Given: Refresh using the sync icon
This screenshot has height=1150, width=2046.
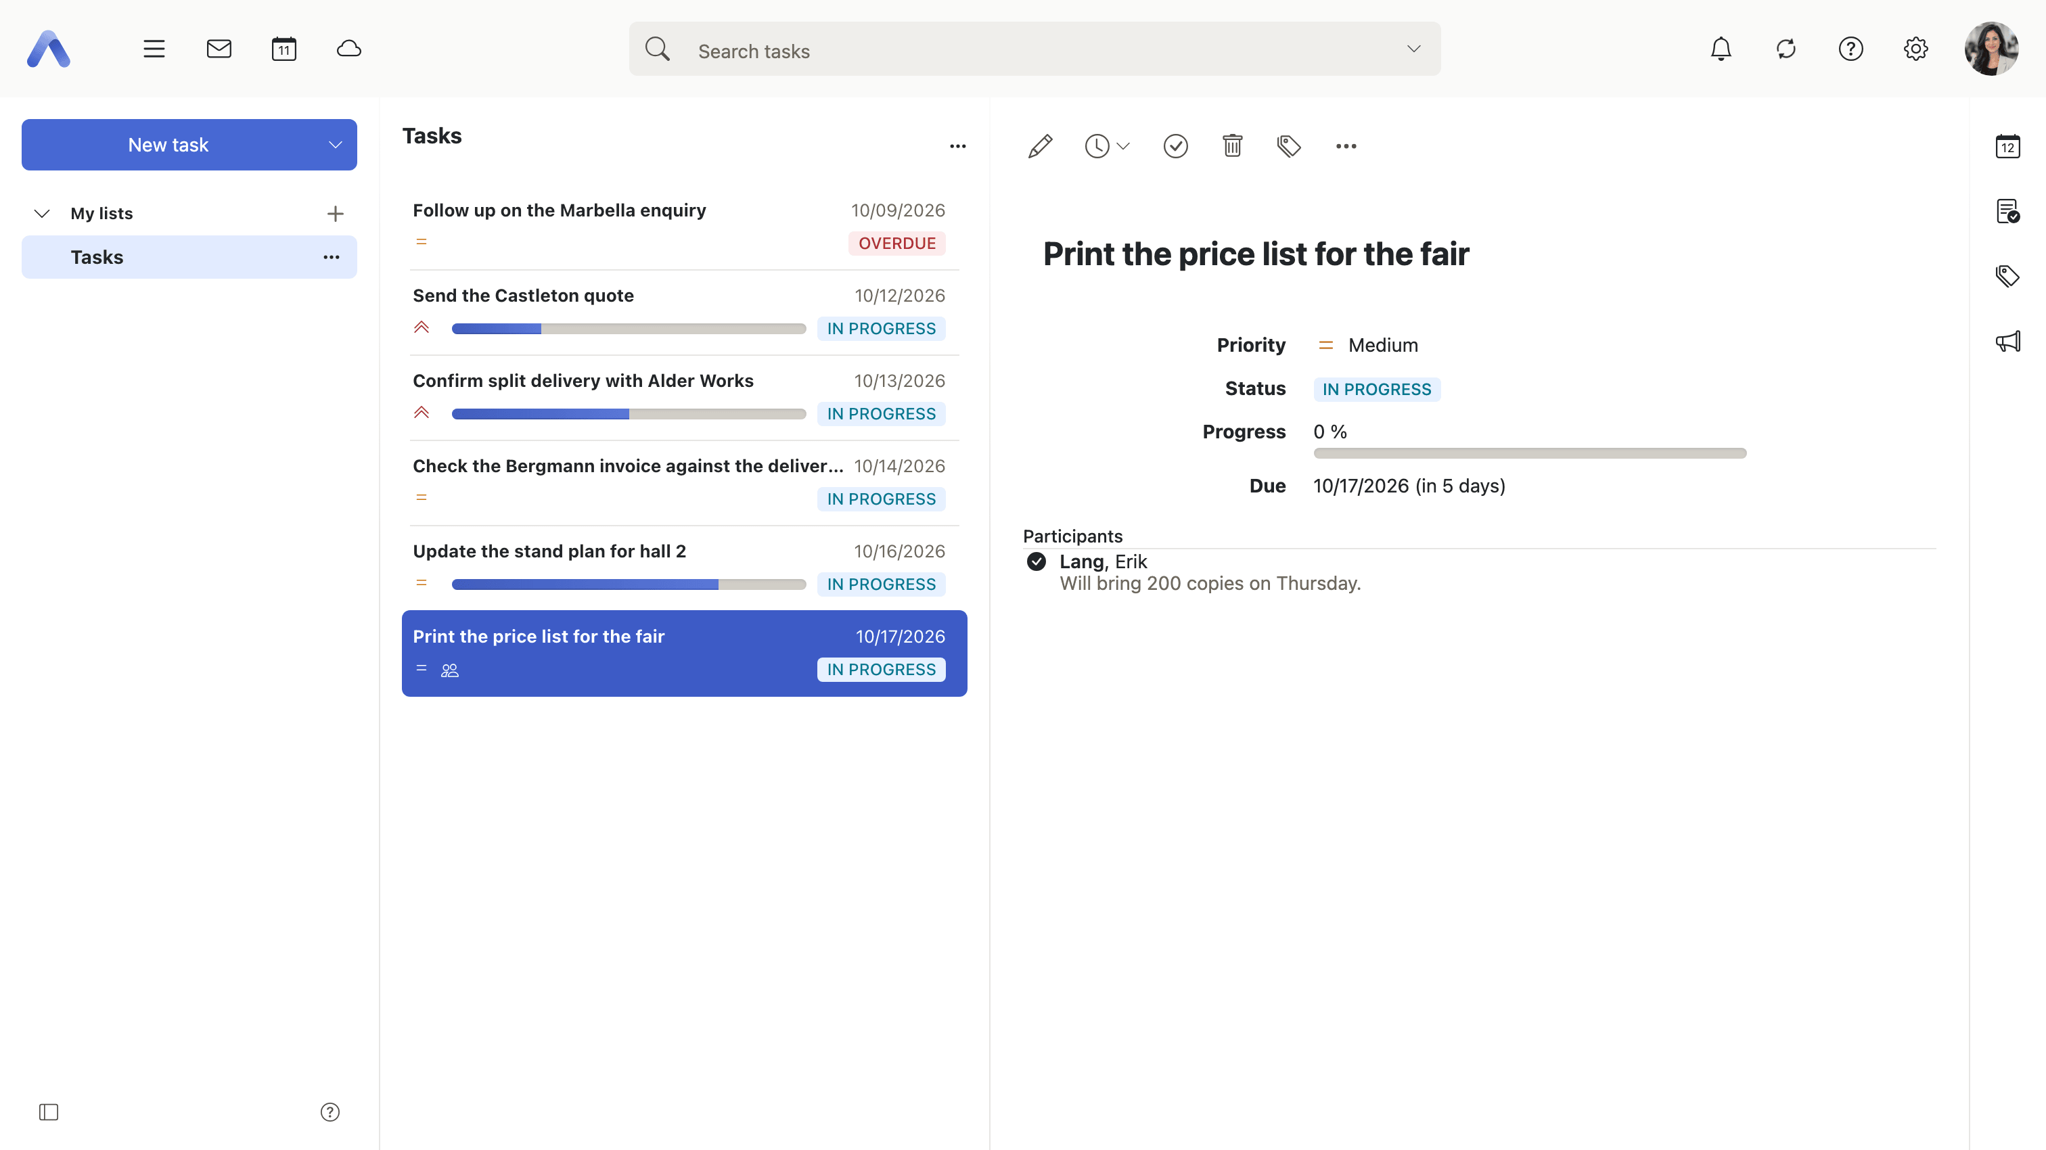Looking at the screenshot, I should tap(1786, 49).
